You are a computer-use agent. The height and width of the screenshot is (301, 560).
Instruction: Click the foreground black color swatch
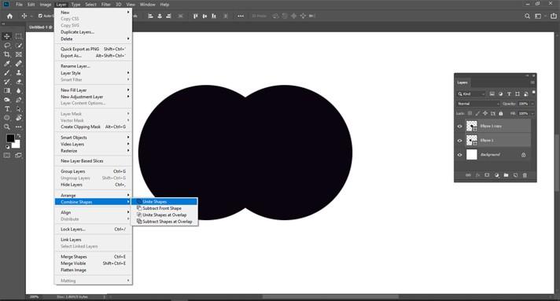tap(10, 138)
